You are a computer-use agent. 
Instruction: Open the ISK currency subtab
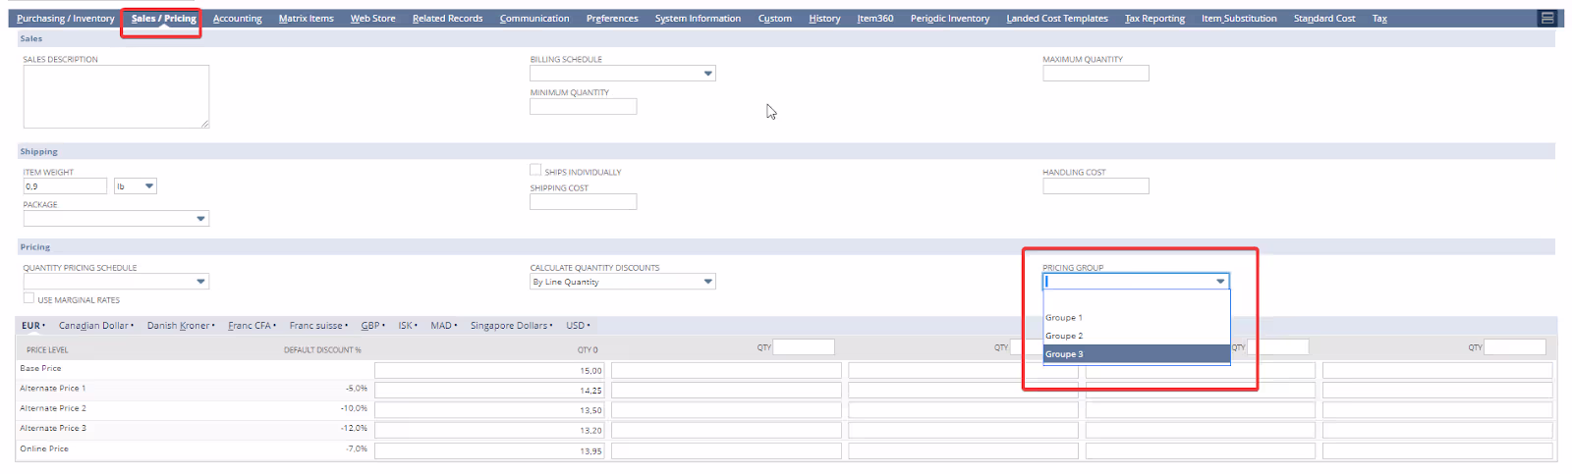pos(406,326)
